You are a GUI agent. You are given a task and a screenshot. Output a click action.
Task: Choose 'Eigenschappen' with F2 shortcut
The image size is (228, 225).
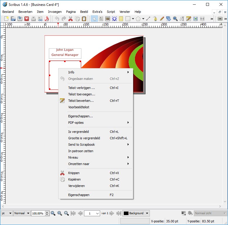pyautogui.click(x=96, y=195)
